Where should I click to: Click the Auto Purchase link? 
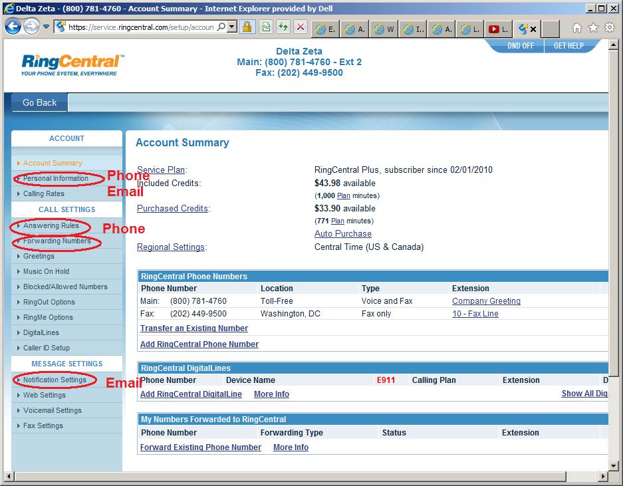tap(343, 233)
